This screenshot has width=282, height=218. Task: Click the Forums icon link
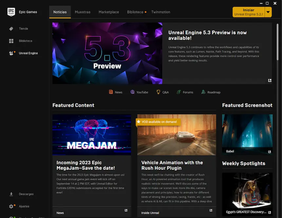pos(179,92)
